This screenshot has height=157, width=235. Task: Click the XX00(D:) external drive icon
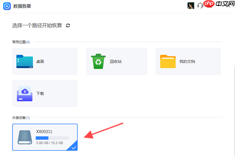(x=25, y=137)
